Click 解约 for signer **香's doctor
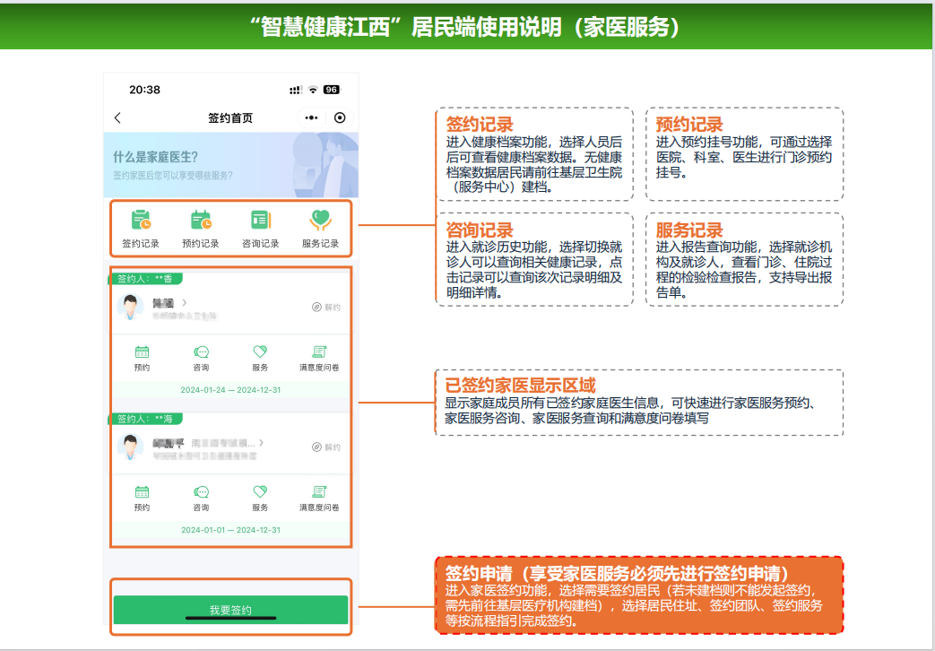935x651 pixels. pyautogui.click(x=326, y=307)
